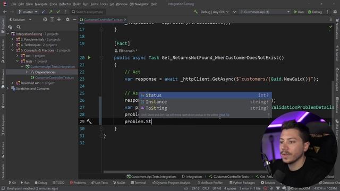Screen dimensions: 340x191
Task: Collapse the 5. Concepts & Practices folder
Action: [12, 50]
